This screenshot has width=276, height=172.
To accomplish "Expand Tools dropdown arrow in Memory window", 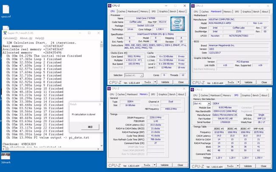I will click(155, 165).
